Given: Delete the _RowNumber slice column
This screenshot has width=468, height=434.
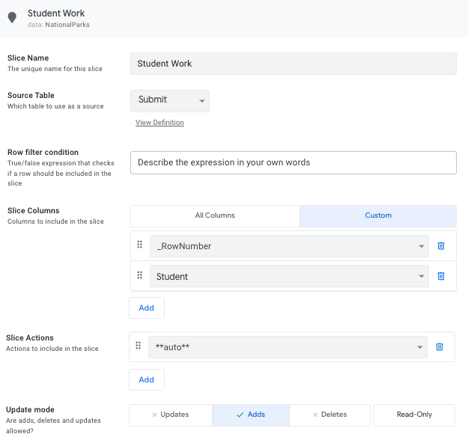Looking at the screenshot, I should click(441, 245).
